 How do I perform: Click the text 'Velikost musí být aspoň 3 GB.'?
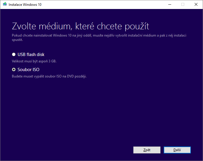[x=34, y=61]
